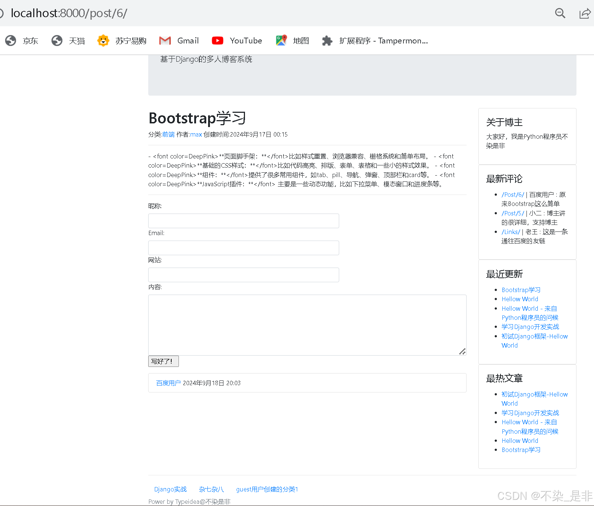Open commenter 百度用户 link

[168, 383]
